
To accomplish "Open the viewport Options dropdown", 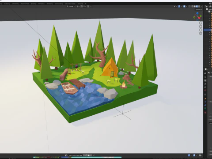I will pos(199,9).
